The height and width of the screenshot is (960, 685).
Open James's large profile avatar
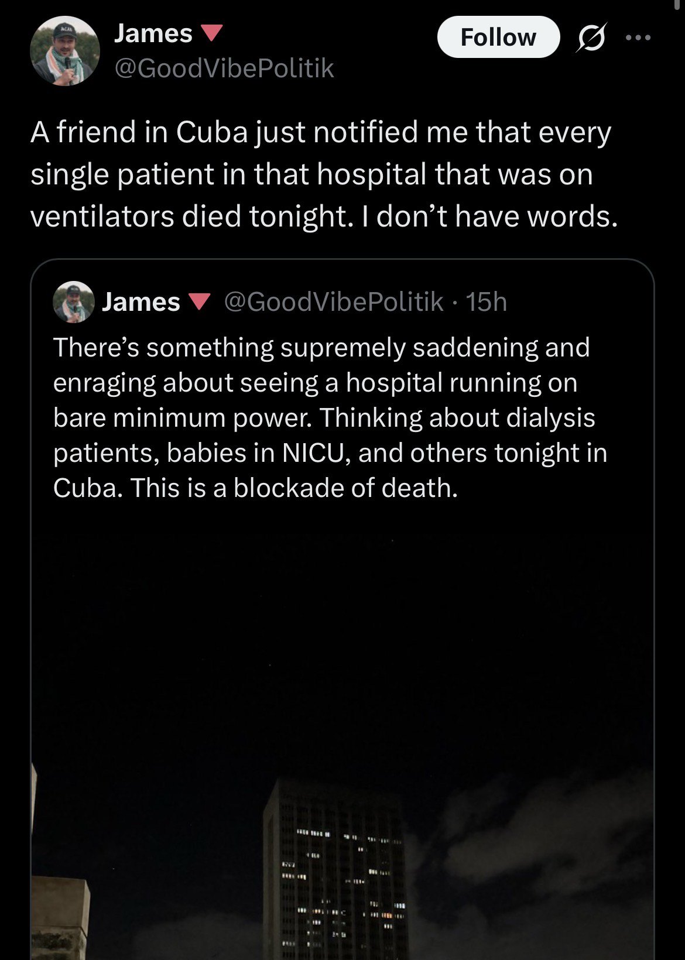point(64,51)
